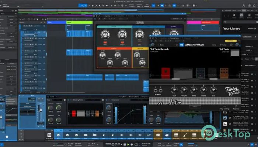
Task: Favorite the Ambient Wash preset with the star
Action: (x=177, y=45)
